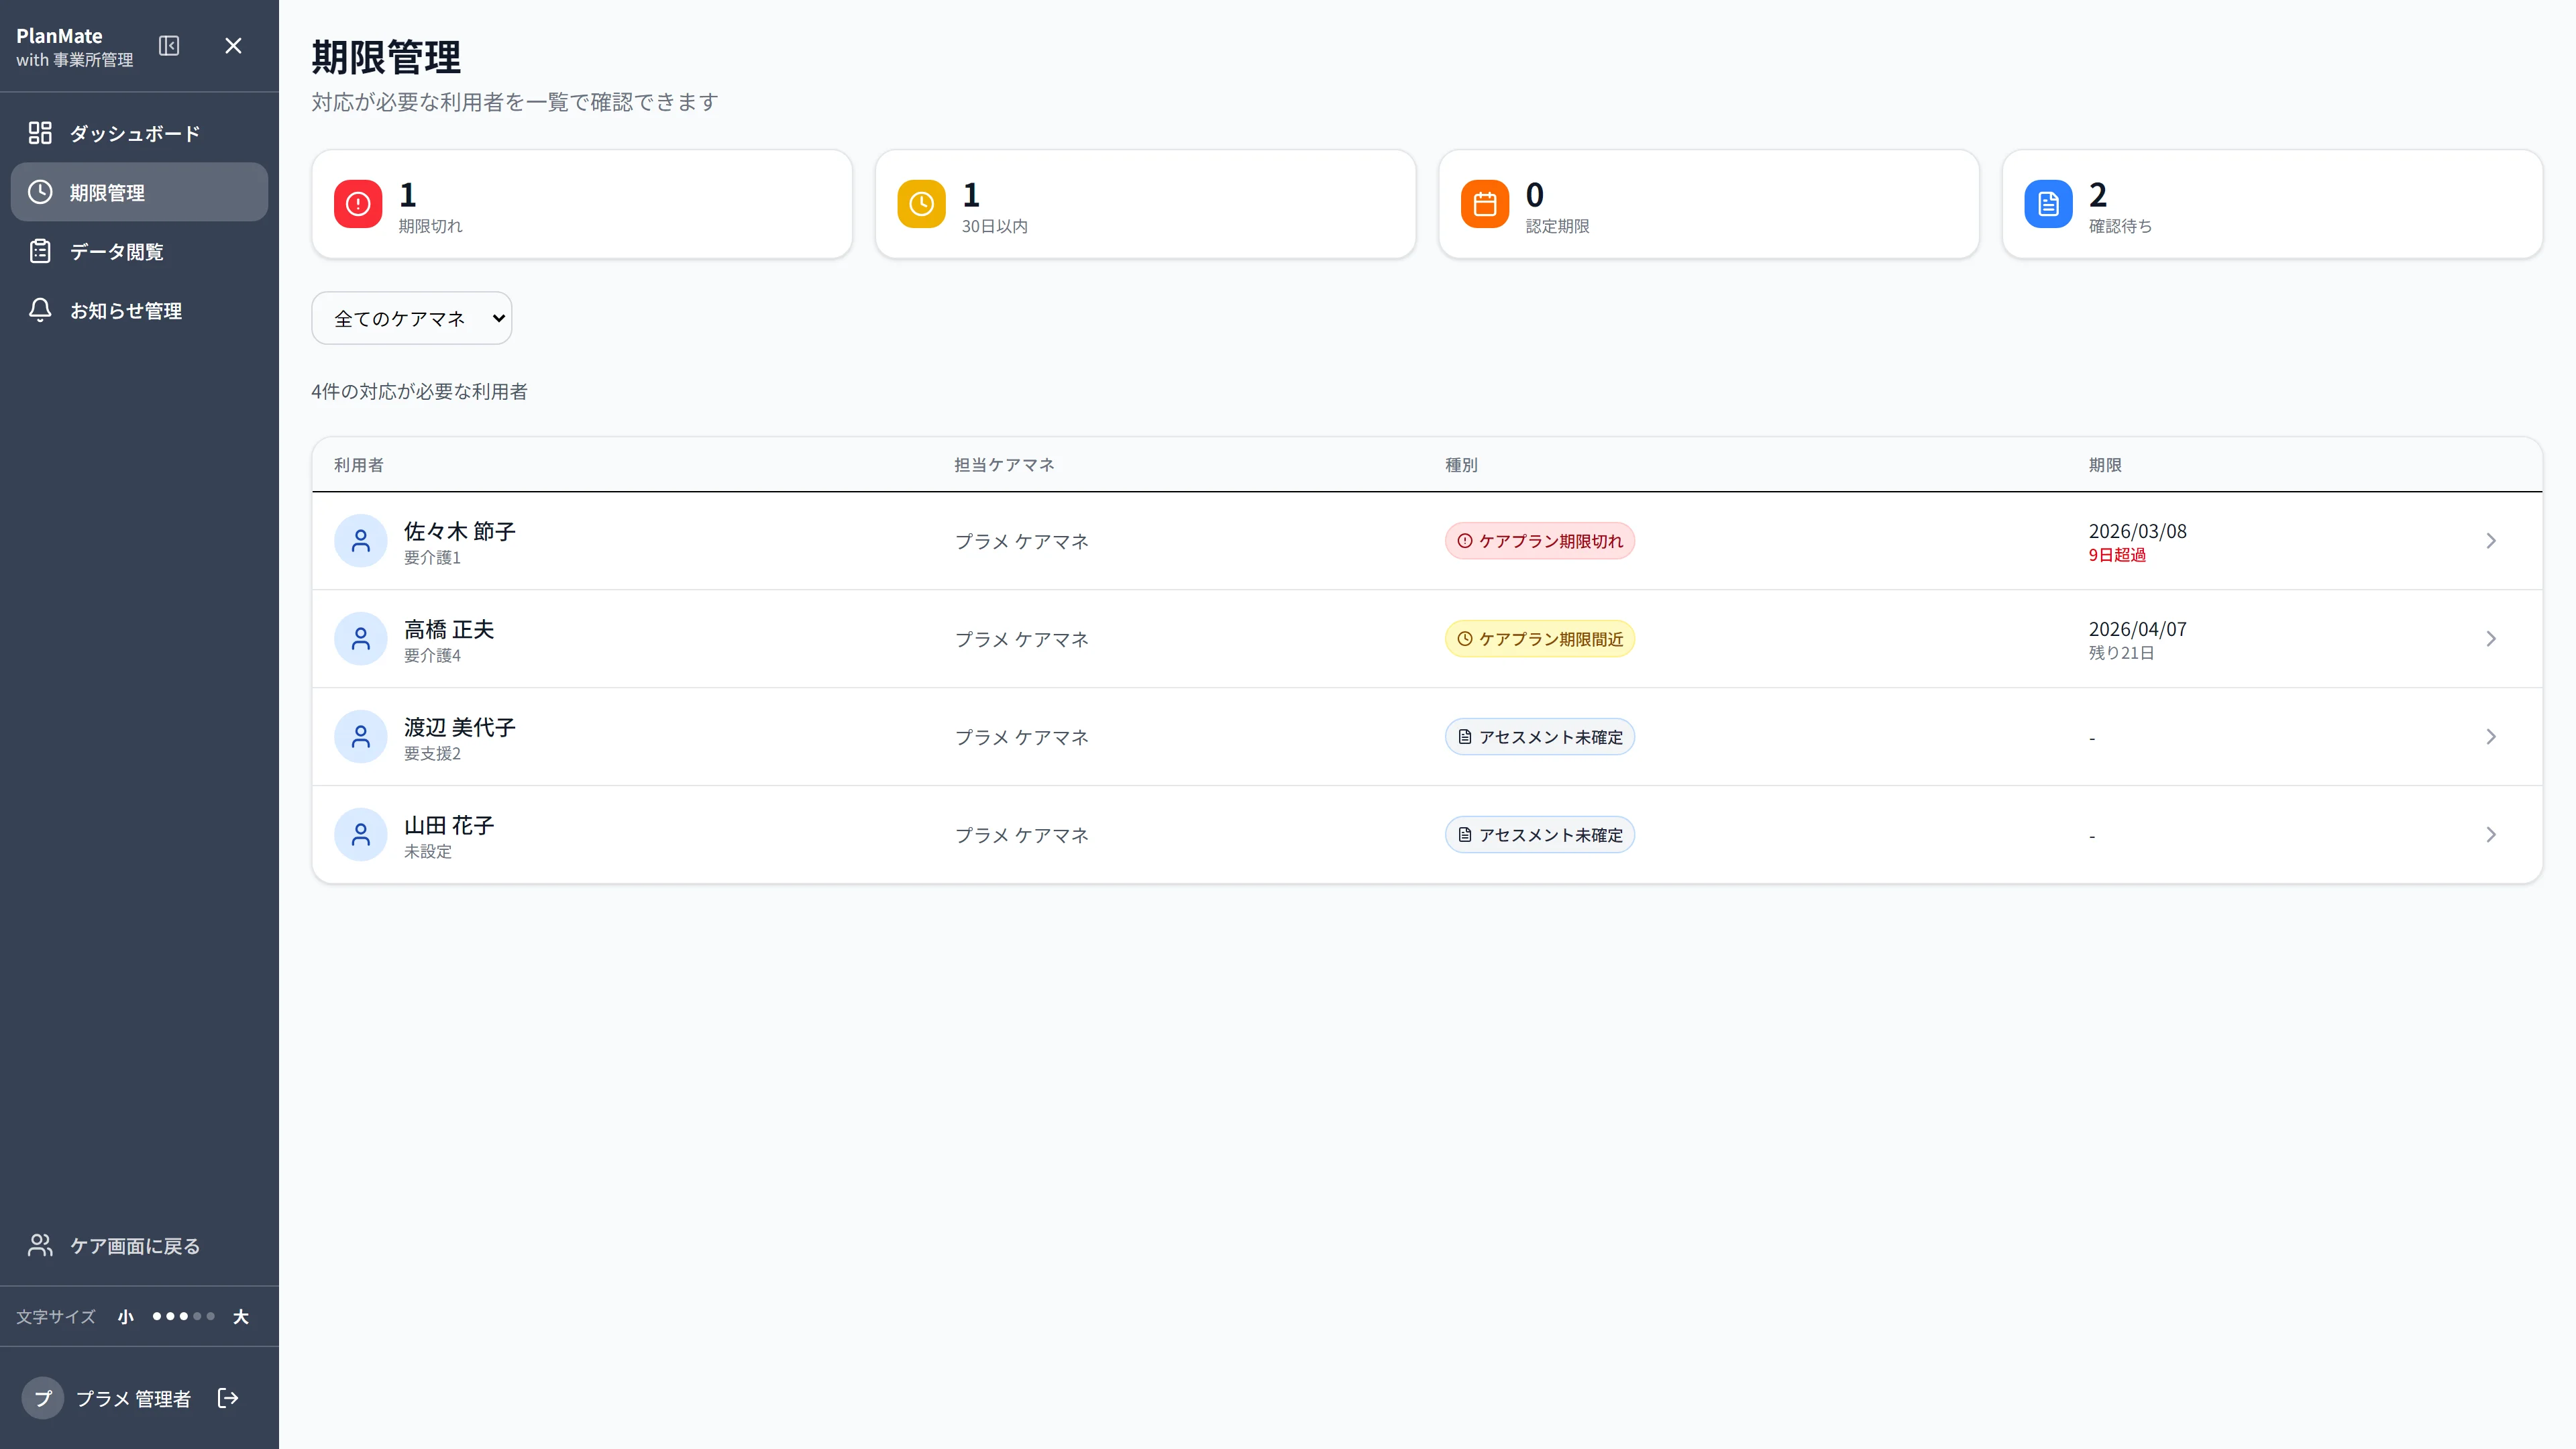Set font size to 小
This screenshot has height=1449, width=2576.
click(125, 1317)
